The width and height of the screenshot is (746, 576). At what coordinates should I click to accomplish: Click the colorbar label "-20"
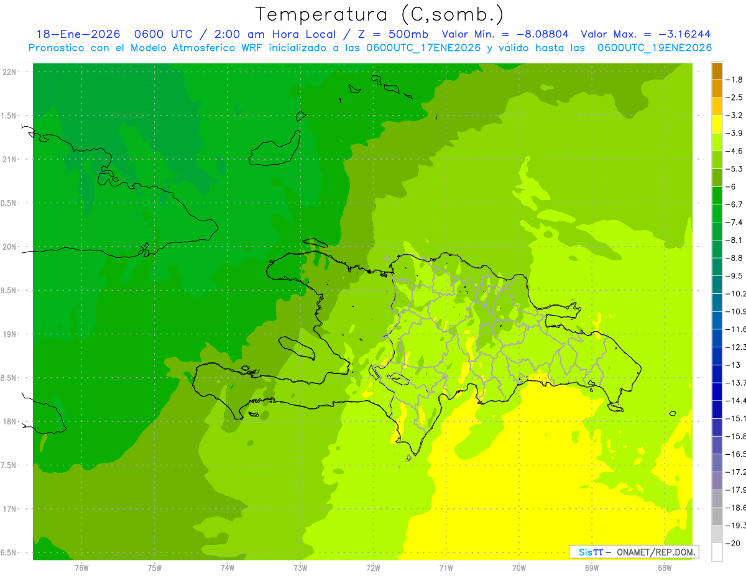tap(733, 543)
